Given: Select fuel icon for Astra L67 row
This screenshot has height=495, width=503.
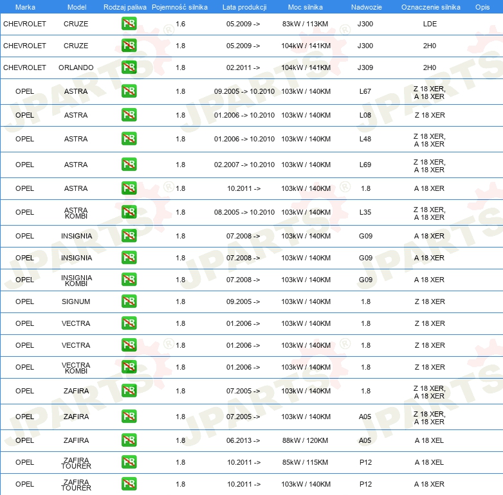Looking at the screenshot, I should 129,91.
